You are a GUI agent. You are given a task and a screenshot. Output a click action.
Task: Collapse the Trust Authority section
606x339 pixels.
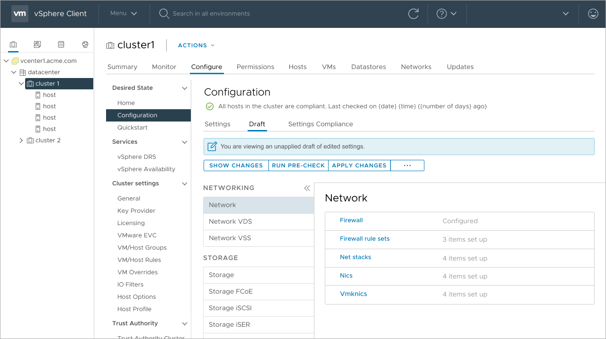(x=185, y=323)
